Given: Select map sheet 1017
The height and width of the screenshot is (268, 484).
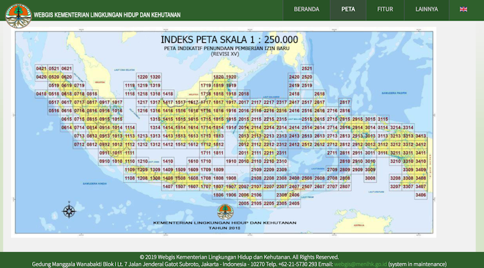Looking at the screenshot, I should (x=117, y=103).
